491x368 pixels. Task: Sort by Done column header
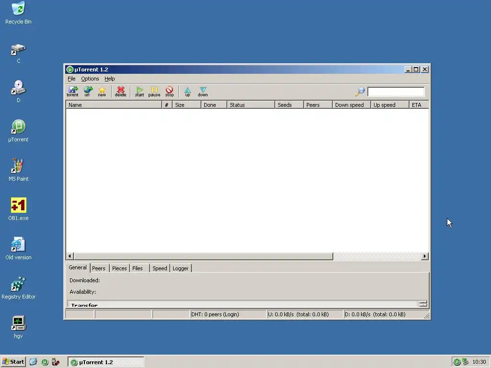pyautogui.click(x=214, y=105)
